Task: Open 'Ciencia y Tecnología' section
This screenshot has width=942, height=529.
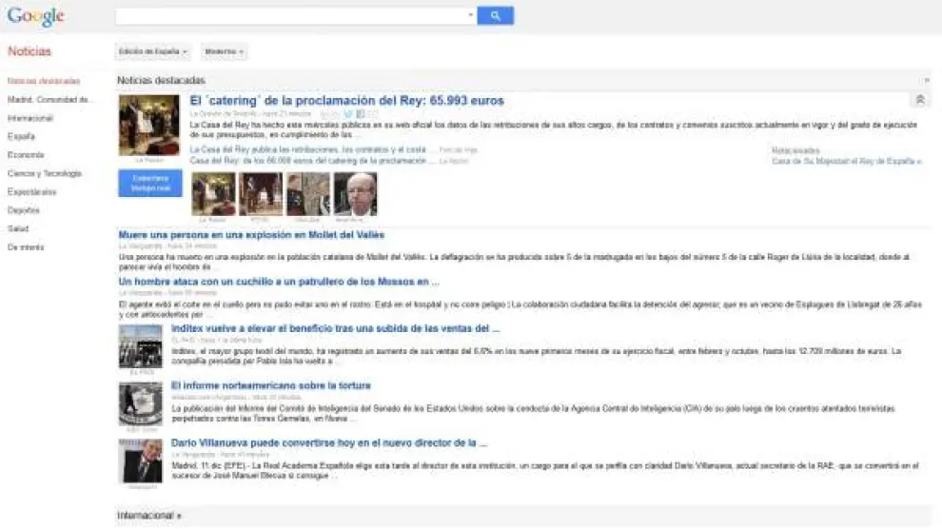Action: (45, 173)
